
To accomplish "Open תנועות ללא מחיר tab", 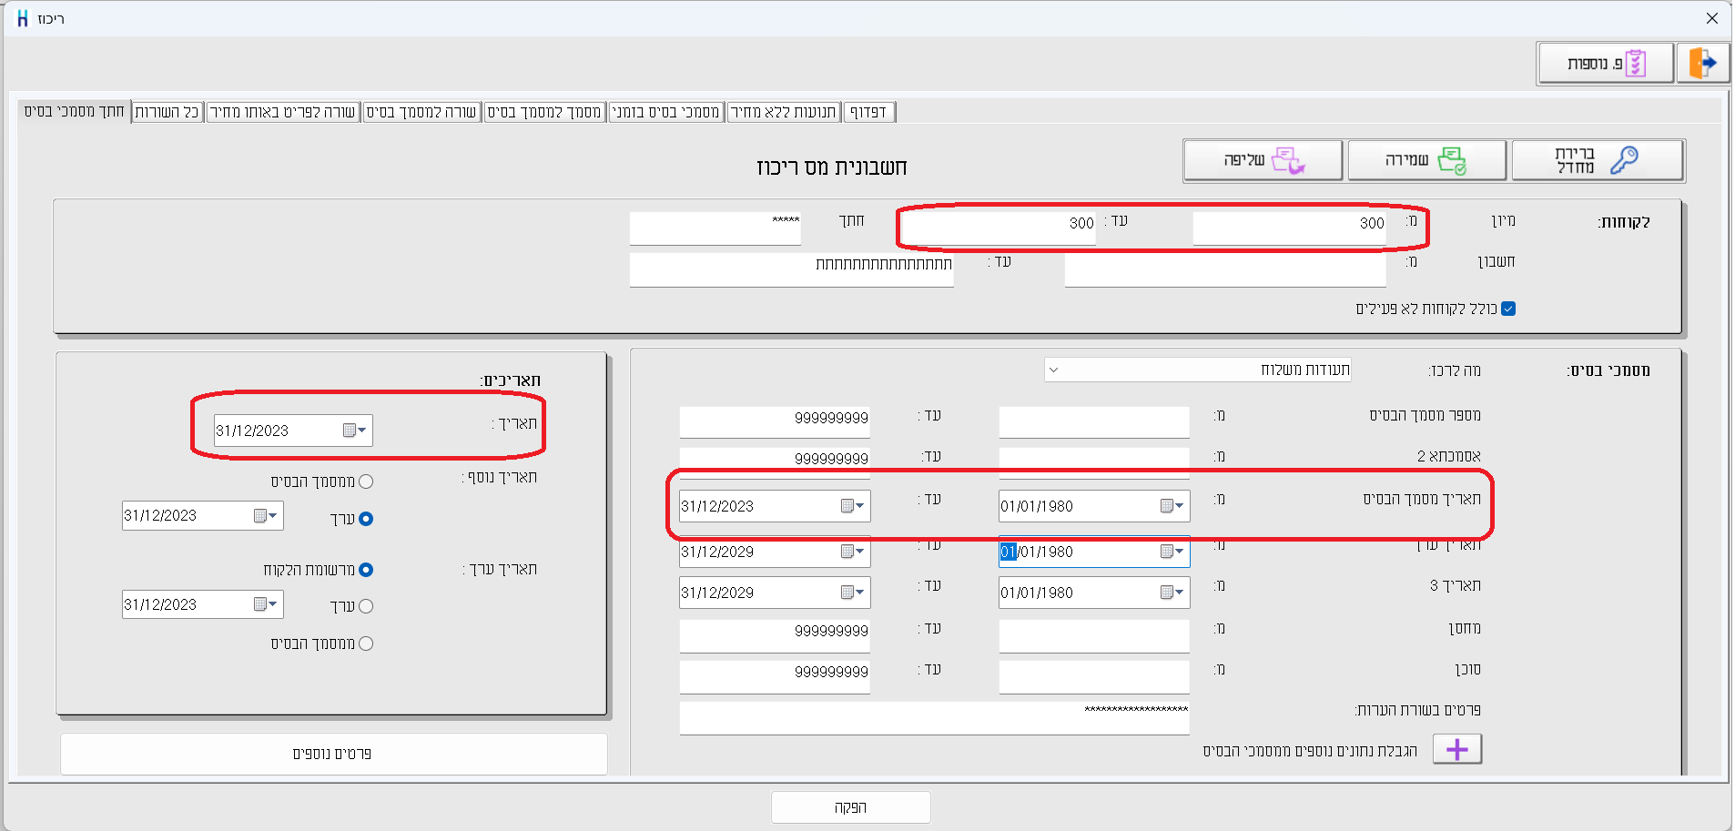I will tap(784, 112).
